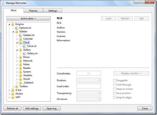The height and width of the screenshot is (115, 157).
Task: Click the Weather folder icon
Action: click(x=20, y=75)
